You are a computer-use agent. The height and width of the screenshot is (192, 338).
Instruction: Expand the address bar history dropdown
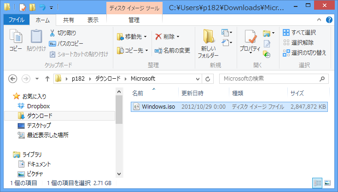coord(198,79)
